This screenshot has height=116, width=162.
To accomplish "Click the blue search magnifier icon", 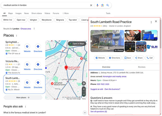I will point(108,5).
